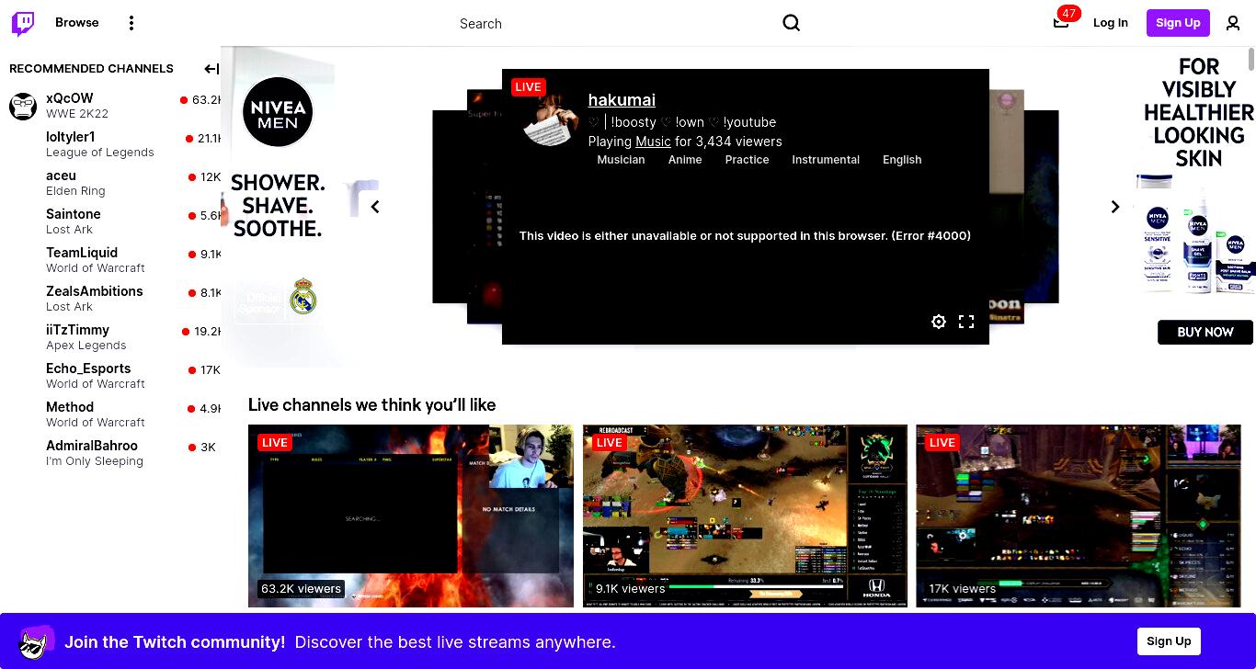Open loltyler1 channel in sidebar
The height and width of the screenshot is (669, 1256).
110,144
